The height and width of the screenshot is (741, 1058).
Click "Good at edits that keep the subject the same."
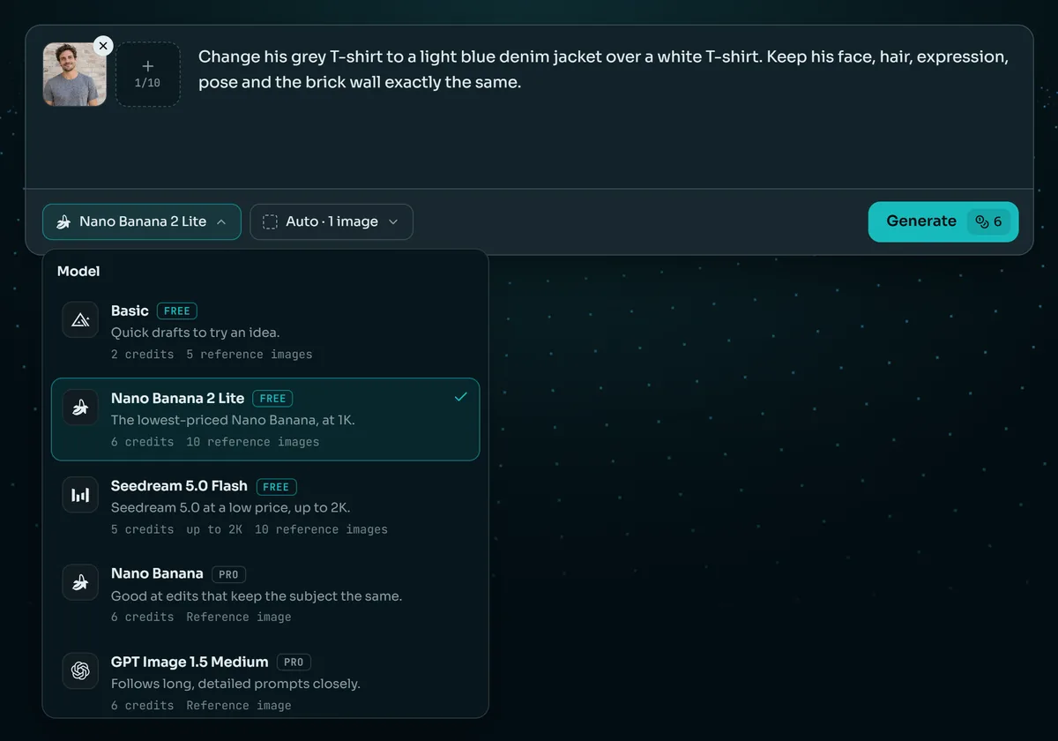coord(257,595)
